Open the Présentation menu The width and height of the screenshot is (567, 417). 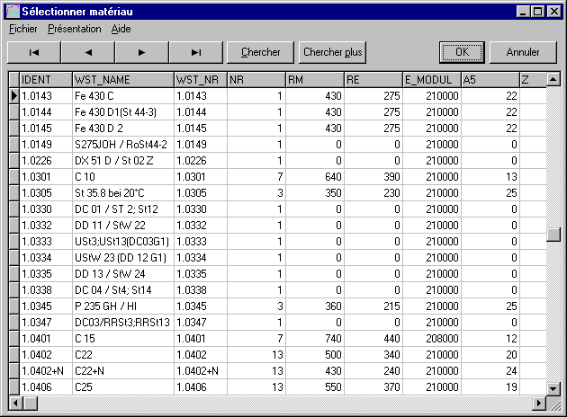75,29
